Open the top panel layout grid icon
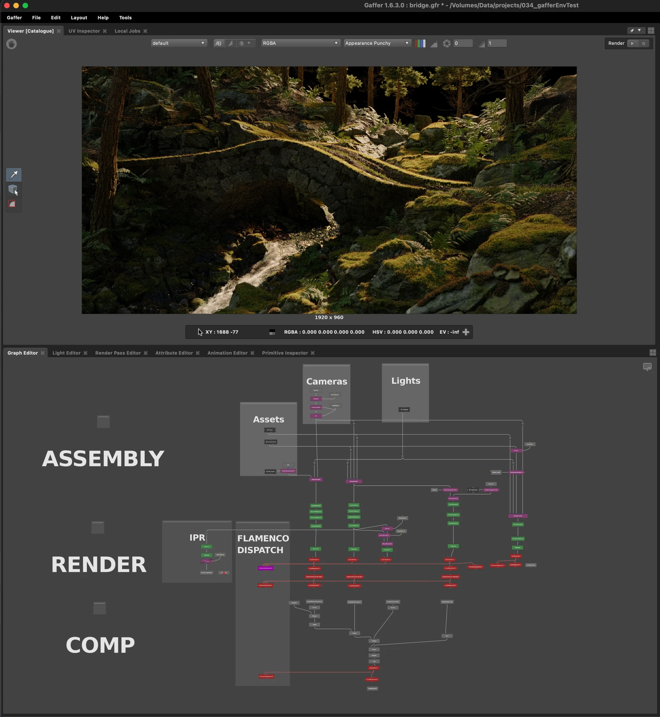 651,31
